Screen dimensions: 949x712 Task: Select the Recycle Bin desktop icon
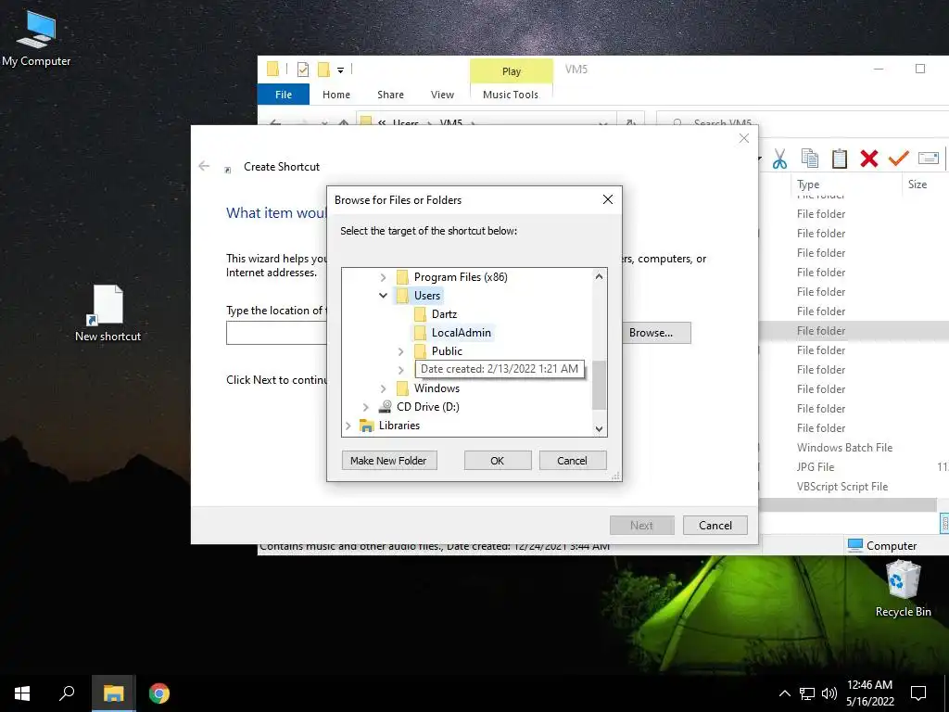903,589
